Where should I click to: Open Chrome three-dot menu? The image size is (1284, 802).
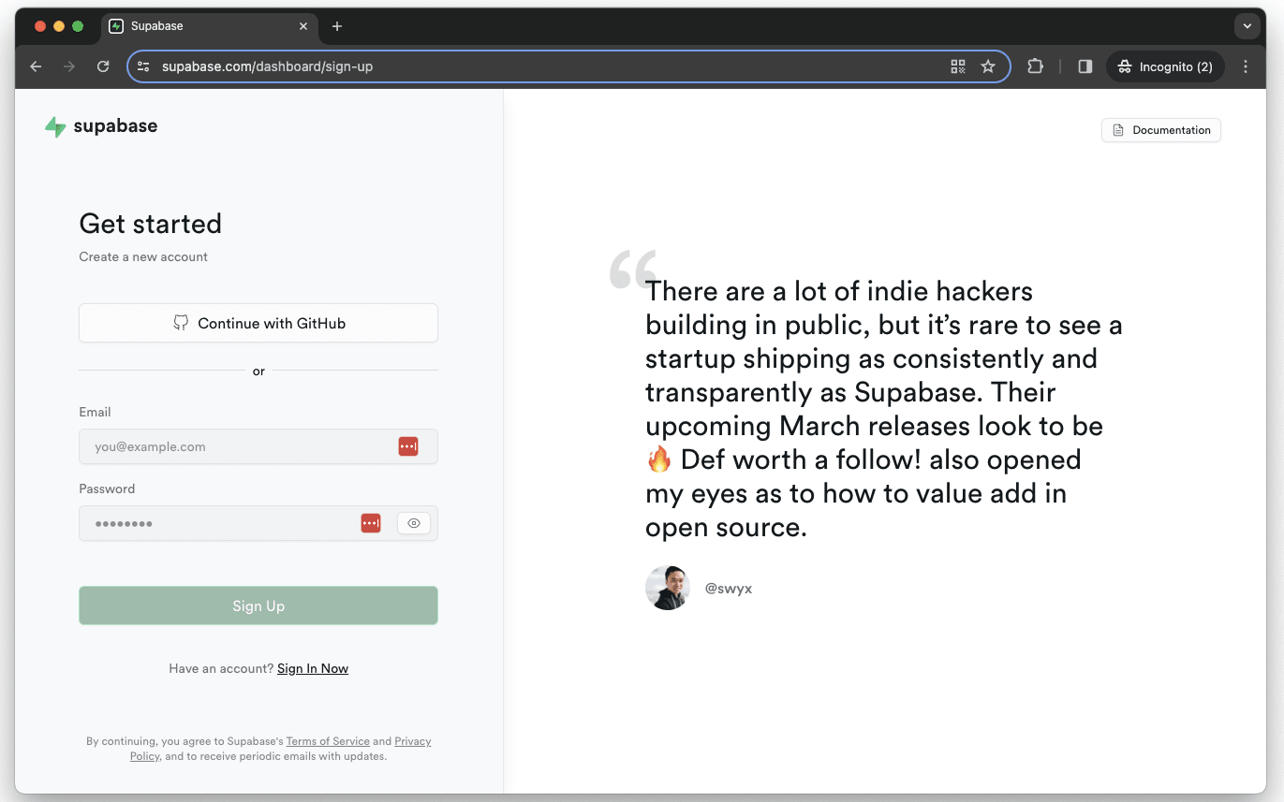point(1246,66)
